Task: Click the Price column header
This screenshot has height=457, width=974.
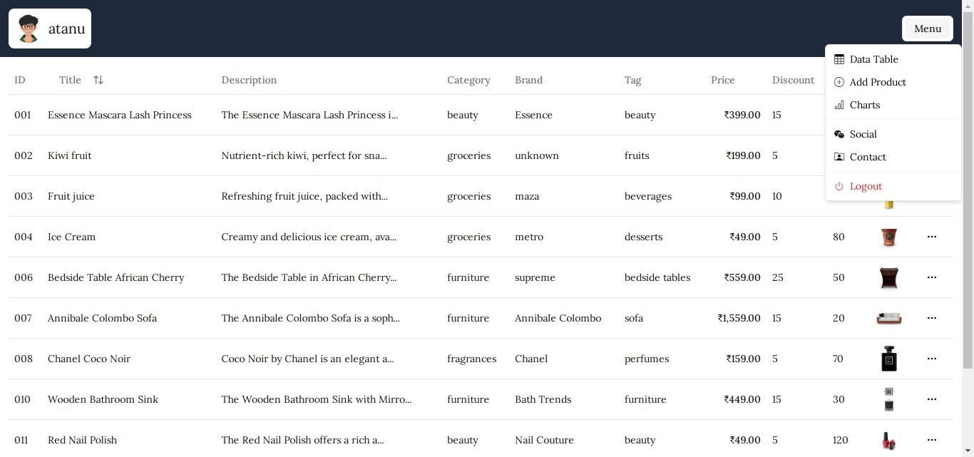Action: (723, 80)
